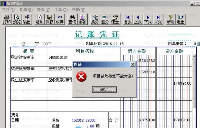The width and height of the screenshot is (200, 128).
Task: Save the voucher with 保存
Action: (49, 19)
